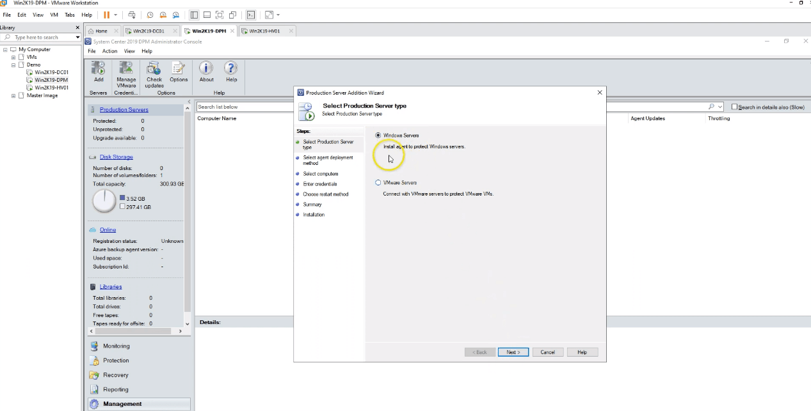
Task: Click Send Ctrl+Alt+Del VMware toolbar icon
Action: click(132, 15)
